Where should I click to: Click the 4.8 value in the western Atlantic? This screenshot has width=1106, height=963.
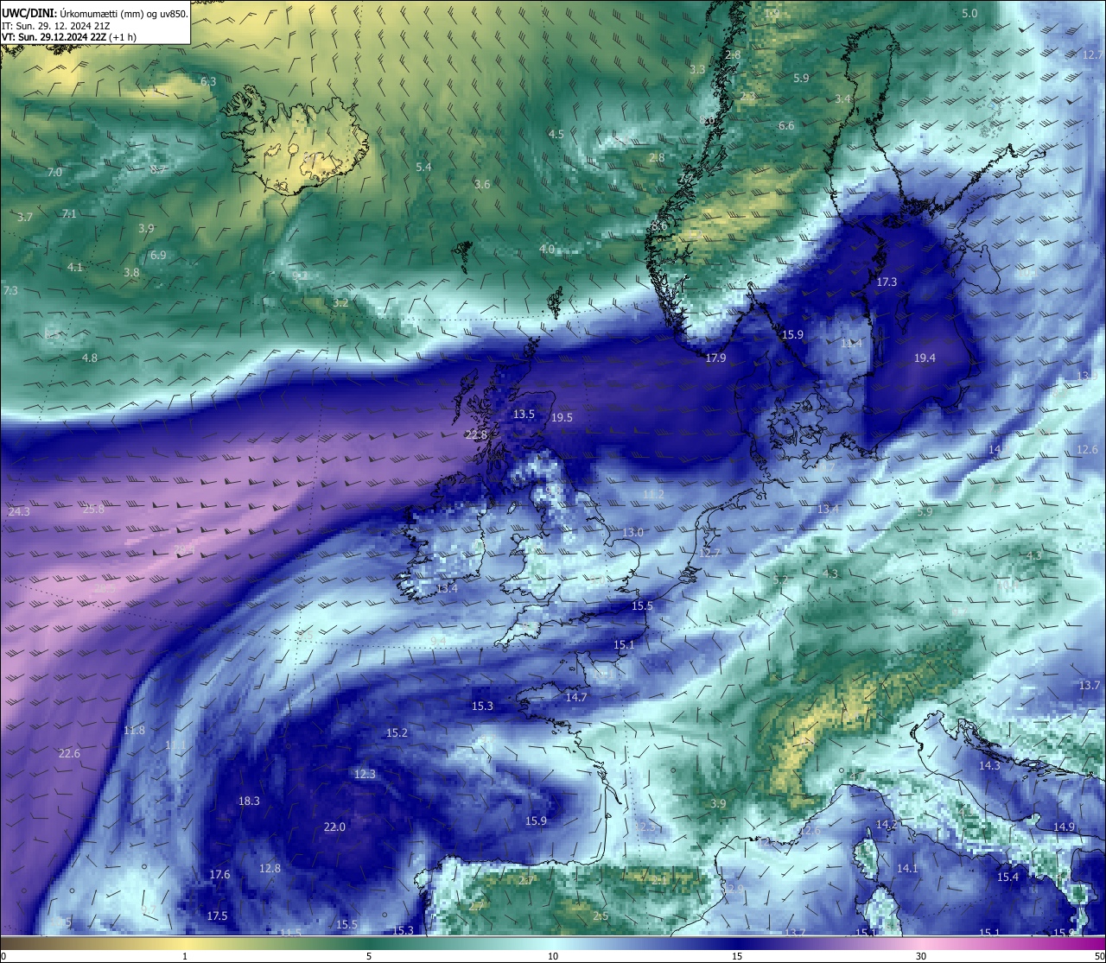90,358
